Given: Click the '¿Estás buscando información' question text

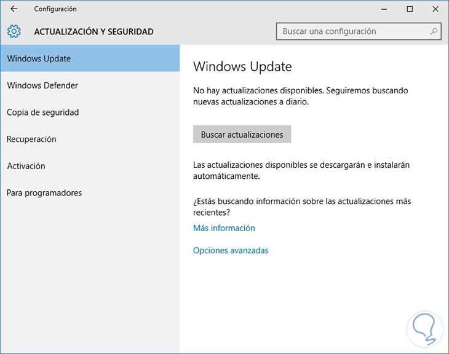Looking at the screenshot, I should (x=302, y=206).
